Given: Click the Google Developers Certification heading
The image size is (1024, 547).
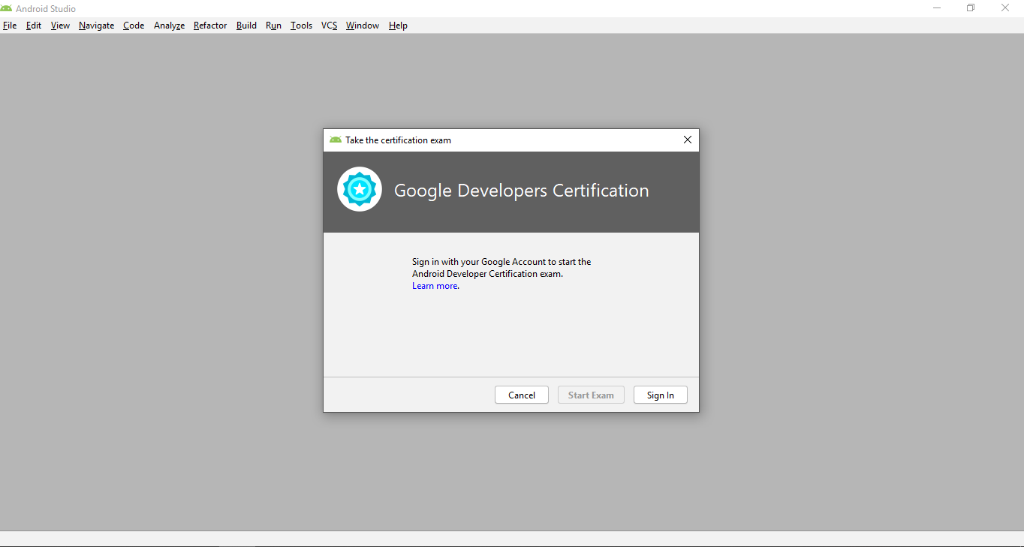Looking at the screenshot, I should coord(521,191).
